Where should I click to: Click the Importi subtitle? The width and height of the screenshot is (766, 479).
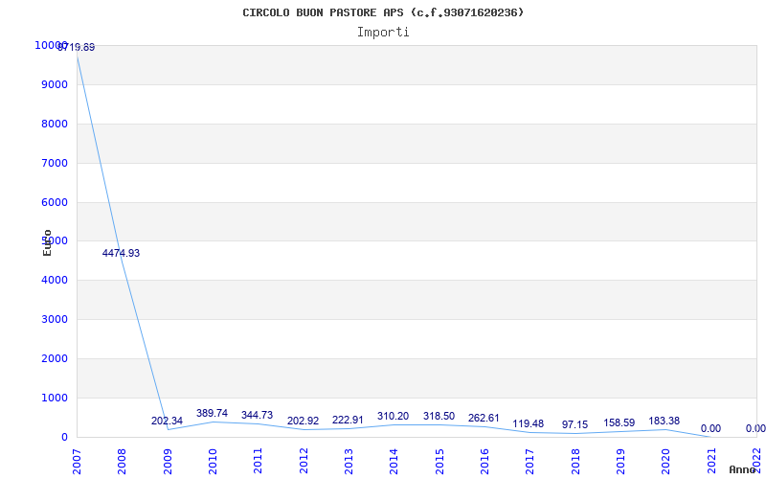(383, 33)
